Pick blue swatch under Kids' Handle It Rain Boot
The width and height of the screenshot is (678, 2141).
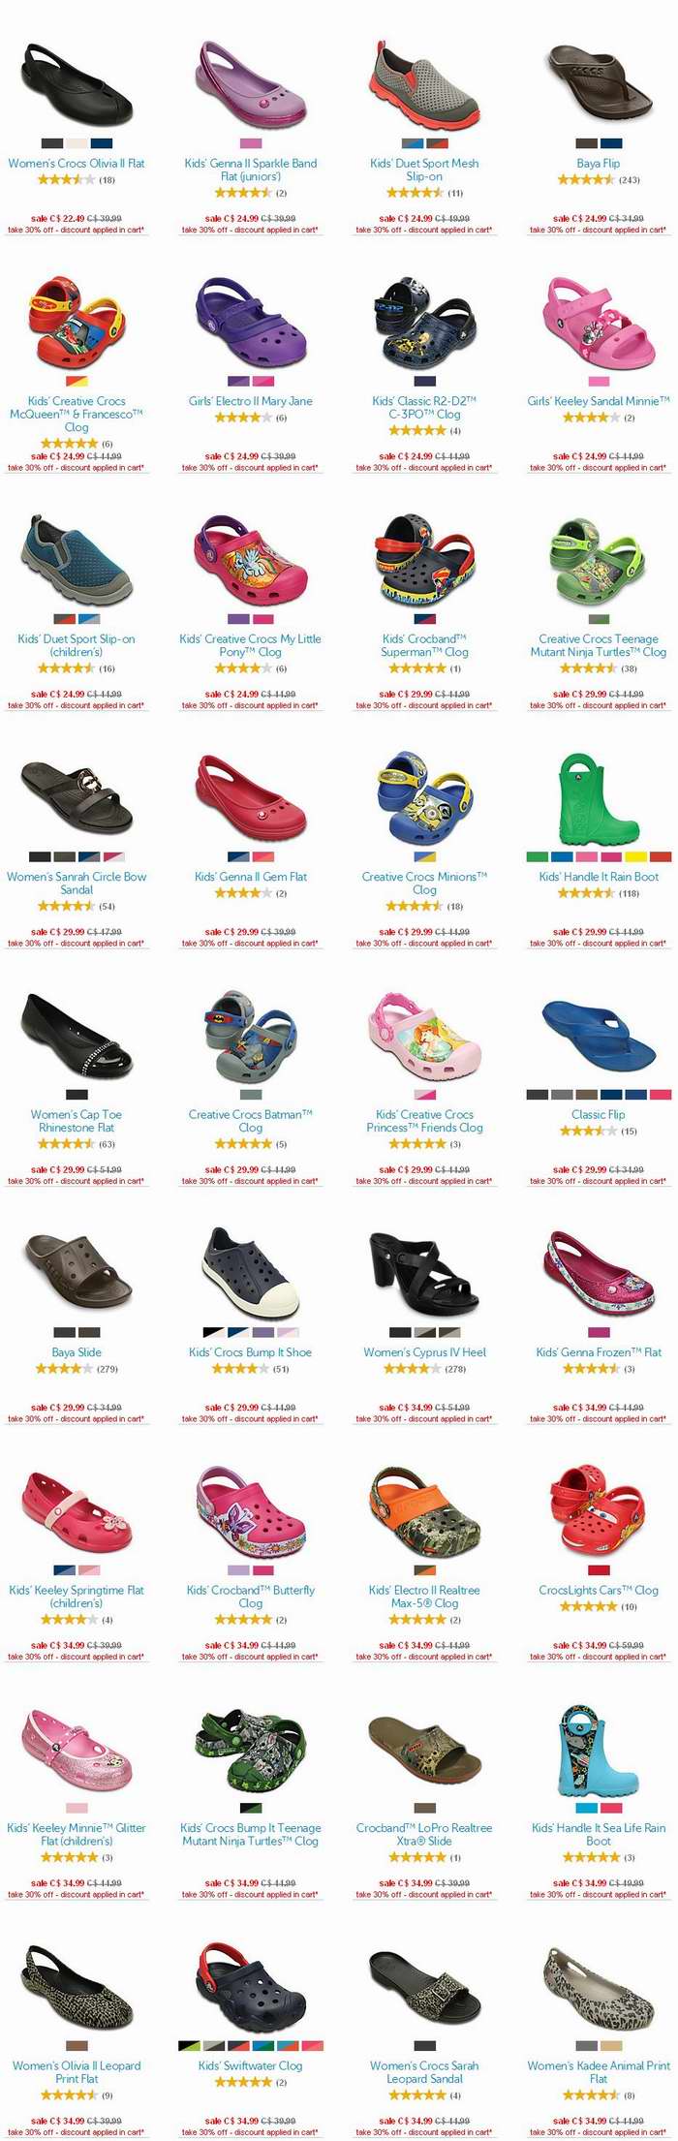pos(562,856)
